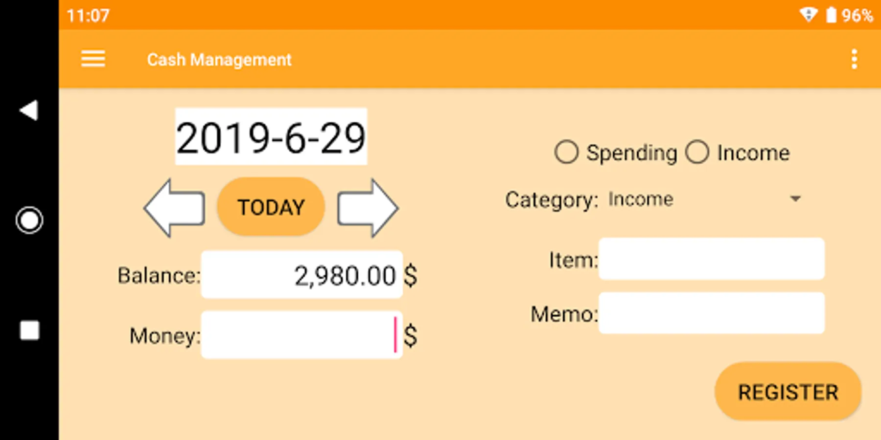Tap the 2019-6-29 date display
The width and height of the screenshot is (881, 440).
pos(271,137)
